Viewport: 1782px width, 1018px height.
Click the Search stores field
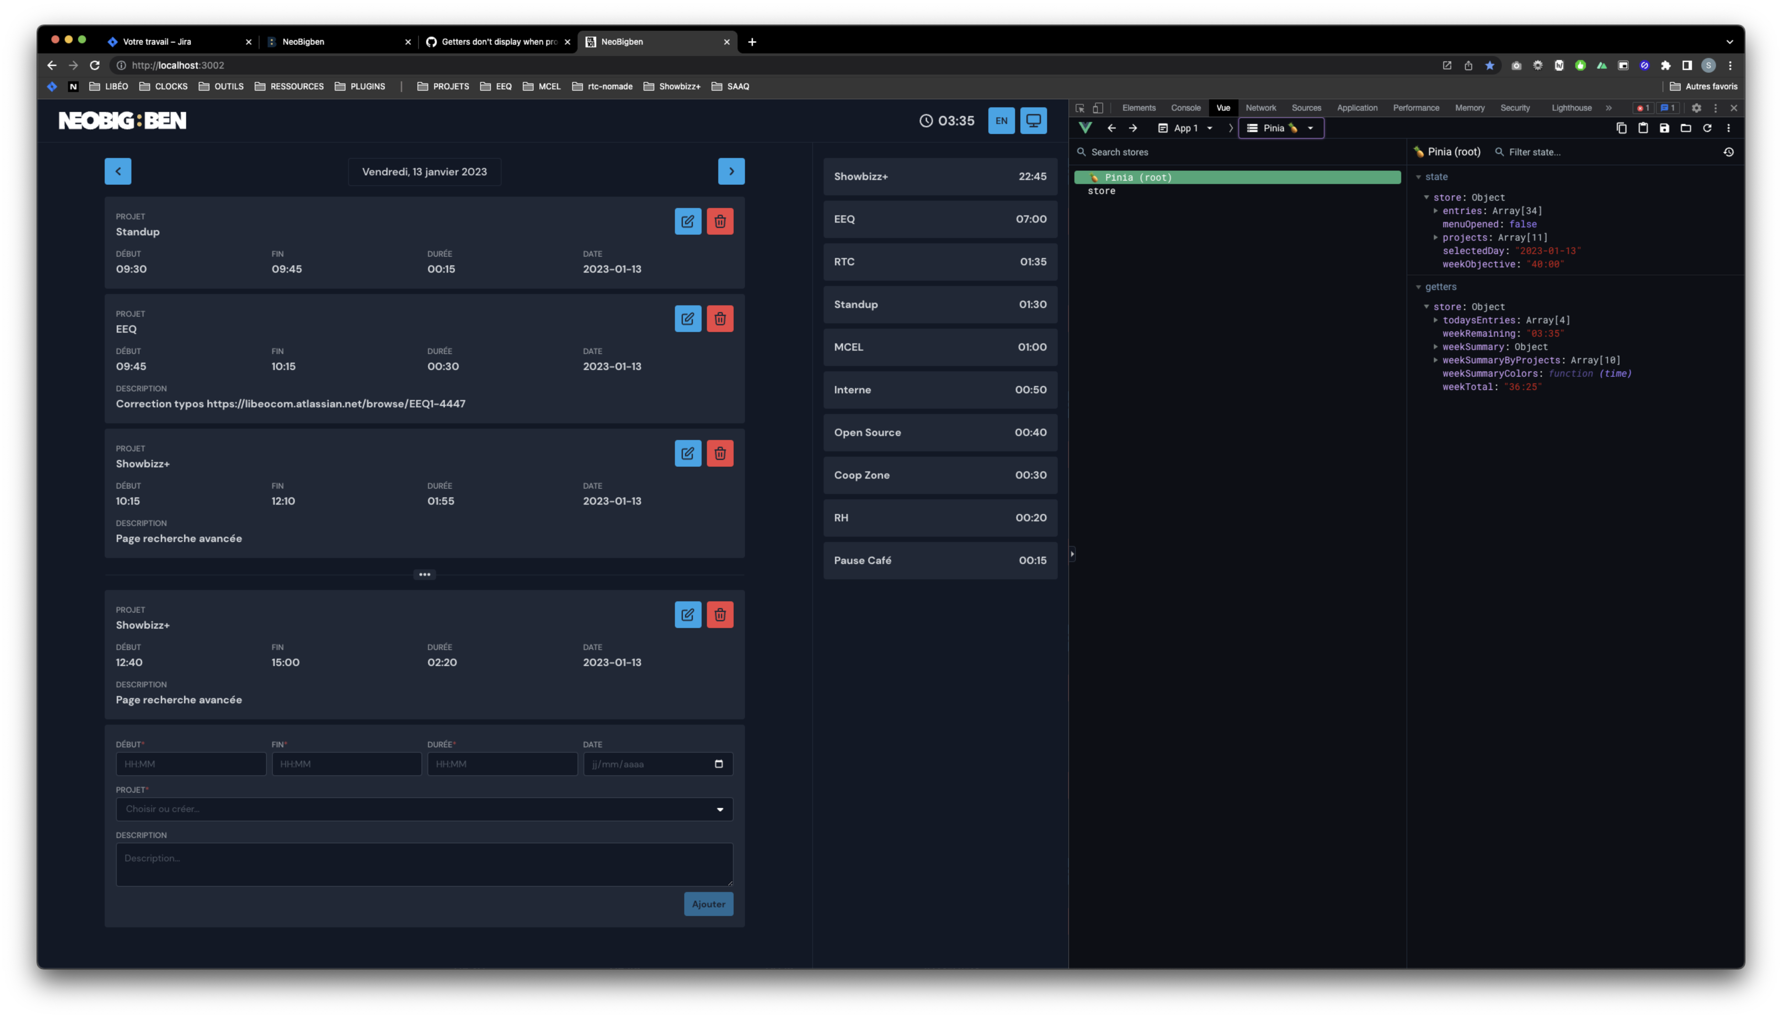coord(1236,152)
